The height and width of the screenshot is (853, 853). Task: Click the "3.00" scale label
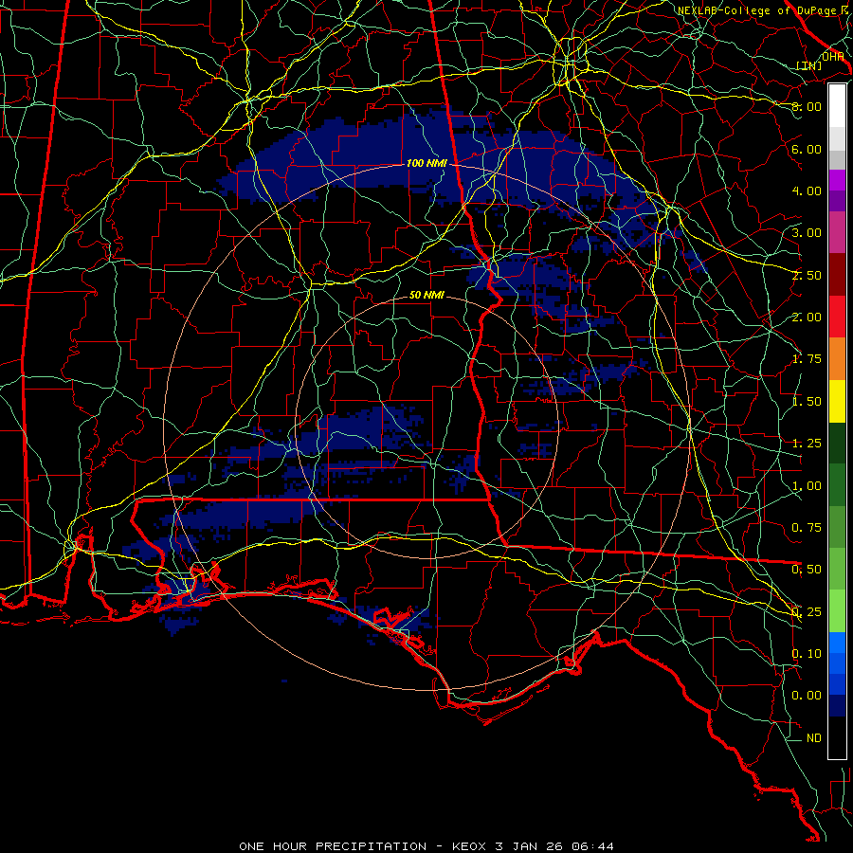pyautogui.click(x=807, y=233)
